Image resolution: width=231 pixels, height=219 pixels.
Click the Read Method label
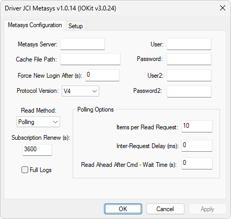(39, 111)
